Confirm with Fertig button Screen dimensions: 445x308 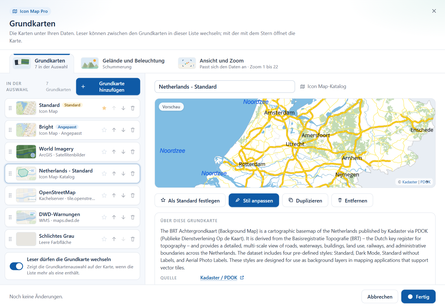[x=419, y=297]
